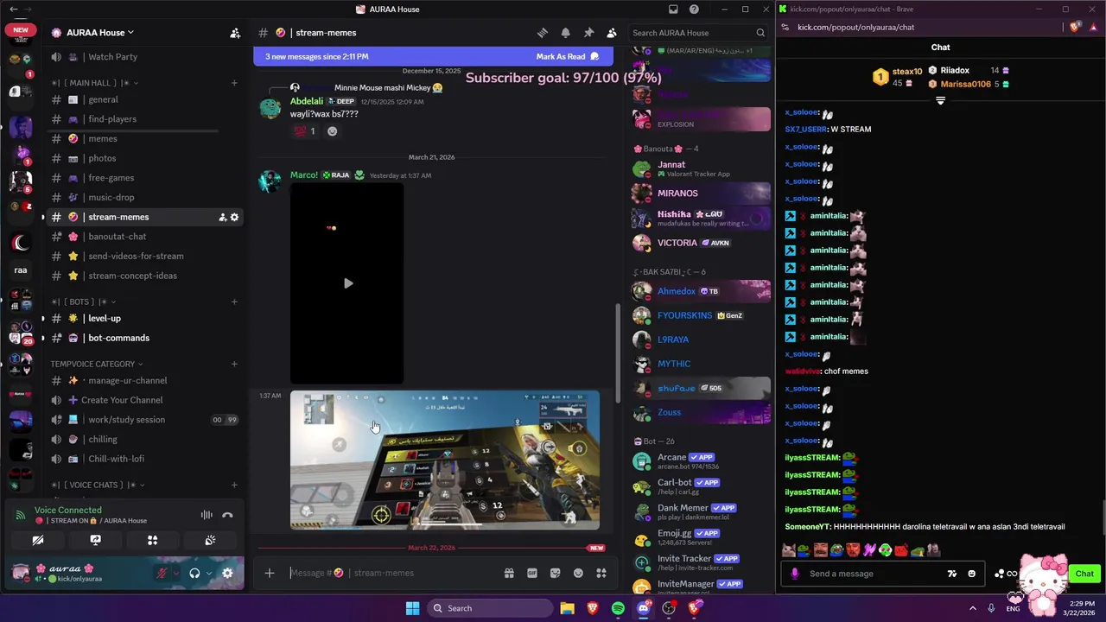The height and width of the screenshot is (622, 1106).
Task: Click the green Chat button in Kick
Action: (x=1084, y=574)
